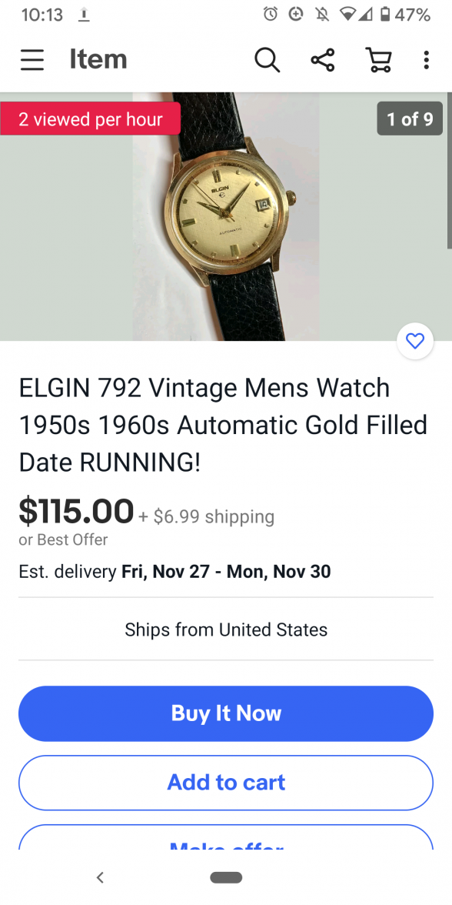This screenshot has height=905, width=452.
Task: Tap the Ships from United States row
Action: [226, 629]
